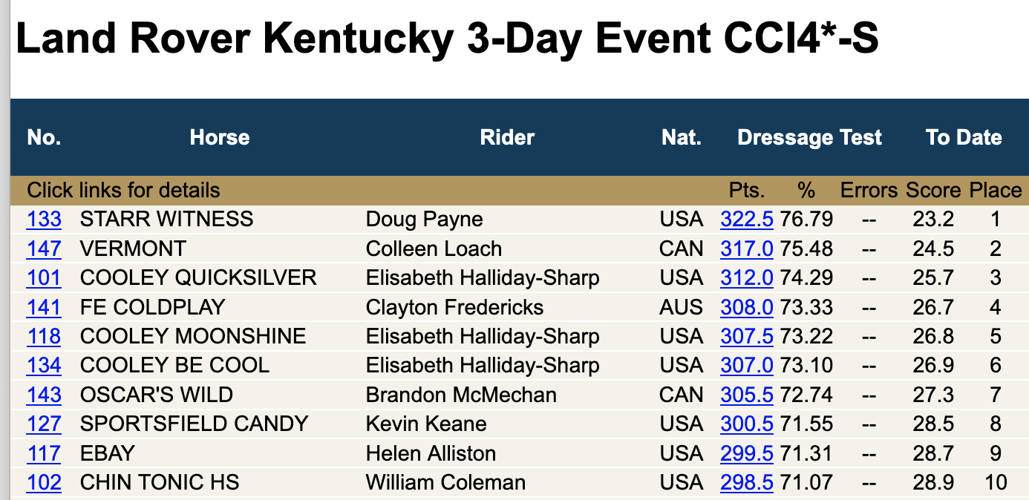This screenshot has width=1029, height=500.
Task: Open entry number 127 link
Action: pyautogui.click(x=44, y=424)
